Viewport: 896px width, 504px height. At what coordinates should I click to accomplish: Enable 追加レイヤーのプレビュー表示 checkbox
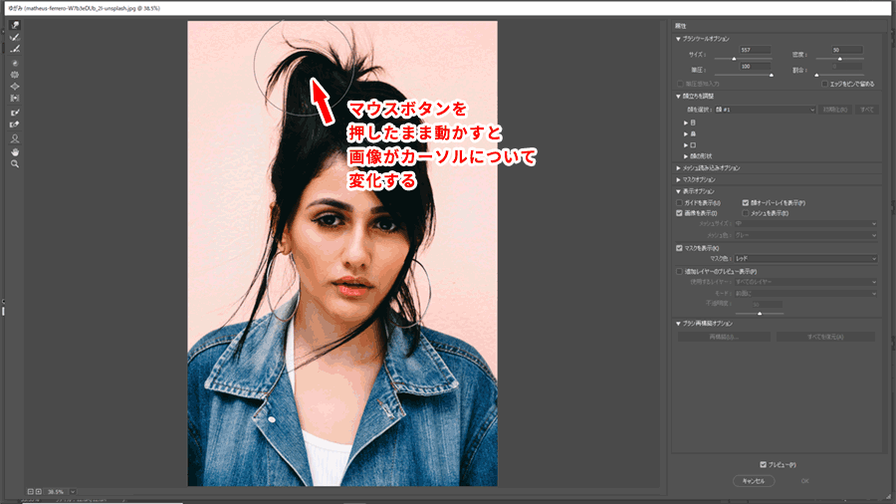[679, 272]
